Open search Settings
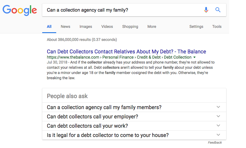 click(x=196, y=27)
